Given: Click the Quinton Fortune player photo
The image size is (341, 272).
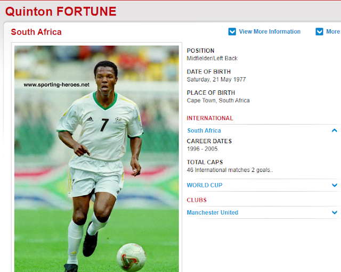Looking at the screenshot, I should 96,159.
